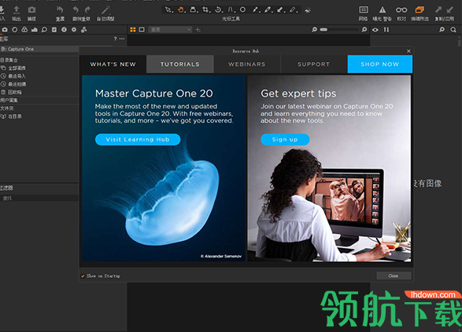Select the pointer cursor tool
The image size is (462, 332).
click(x=168, y=10)
